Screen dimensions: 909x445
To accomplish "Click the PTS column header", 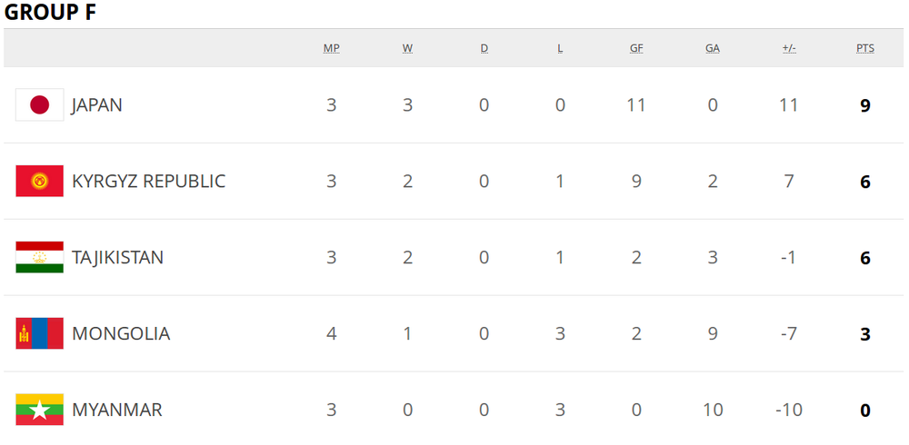I will point(865,49).
